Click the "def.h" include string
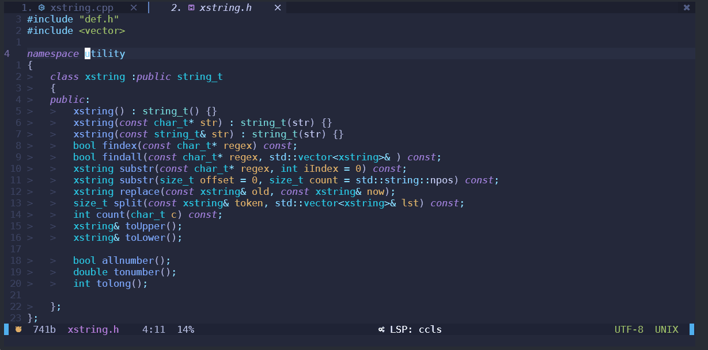Viewport: 708px width, 350px height. coord(99,19)
